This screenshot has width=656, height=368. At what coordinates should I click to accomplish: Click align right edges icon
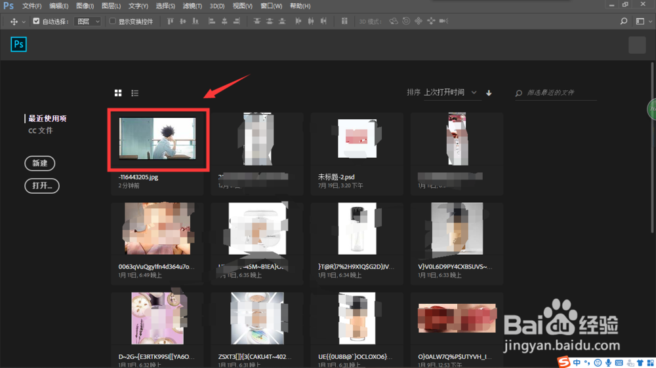237,21
